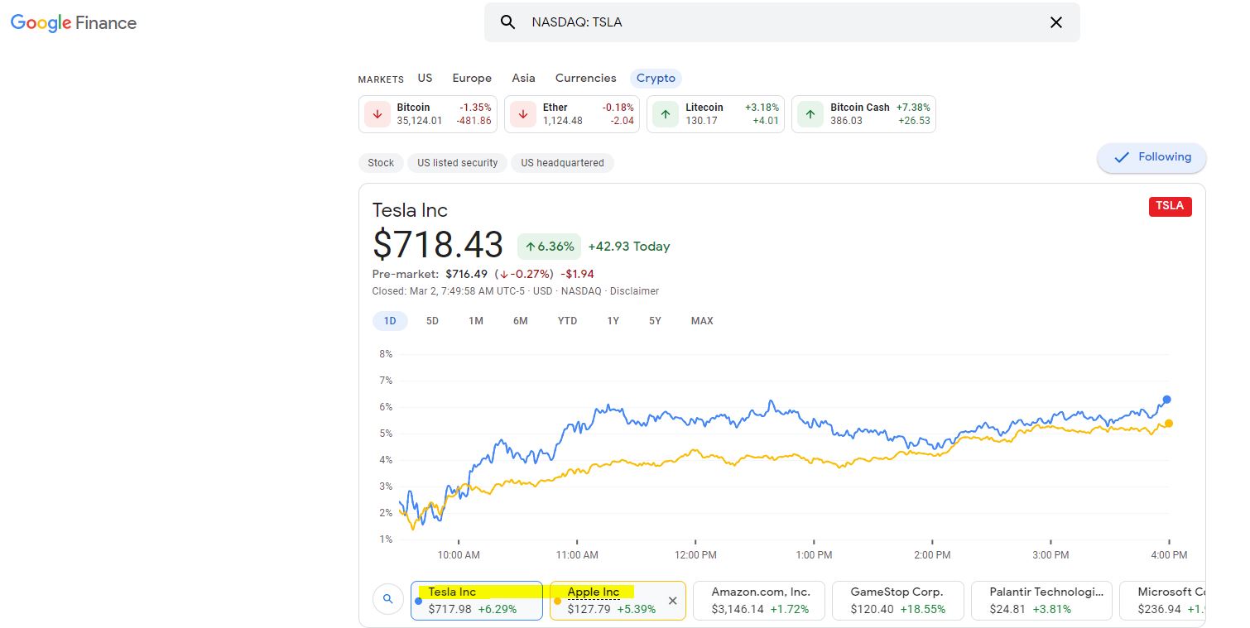The height and width of the screenshot is (628, 1250).
Task: Open the Bitcoin Cash price card
Action: [x=863, y=114]
